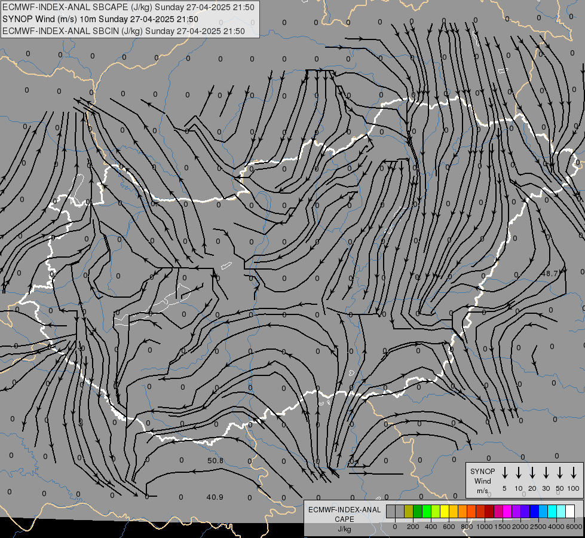Click the SYNOP Wind m/s legend label
This screenshot has height=538, width=585.
482,481
